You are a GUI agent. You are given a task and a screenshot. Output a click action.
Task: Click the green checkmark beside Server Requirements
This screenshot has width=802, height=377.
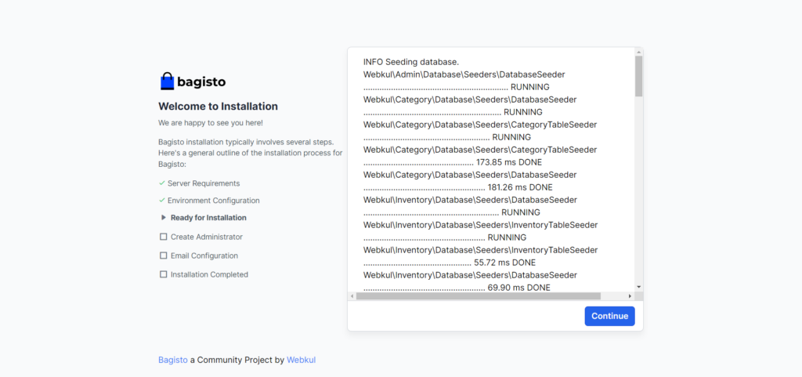(x=161, y=183)
